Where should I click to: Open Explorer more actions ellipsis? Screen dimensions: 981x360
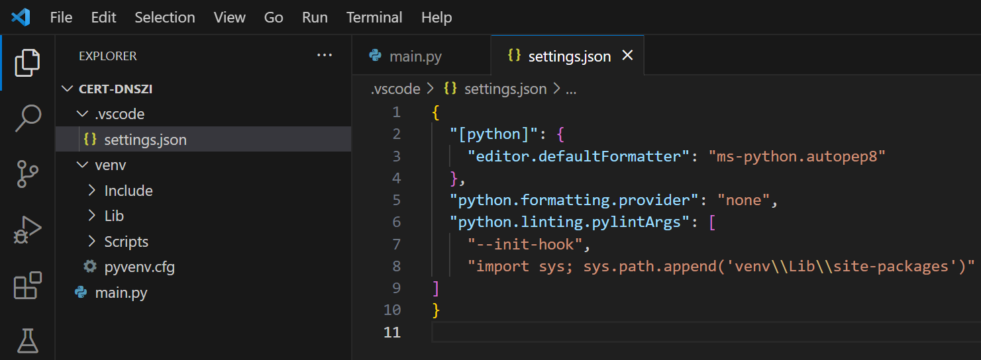pos(325,56)
